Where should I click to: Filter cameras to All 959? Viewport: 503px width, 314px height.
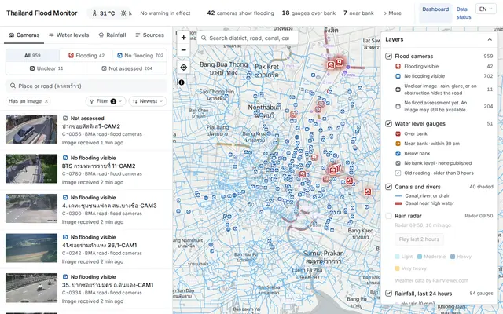point(32,56)
